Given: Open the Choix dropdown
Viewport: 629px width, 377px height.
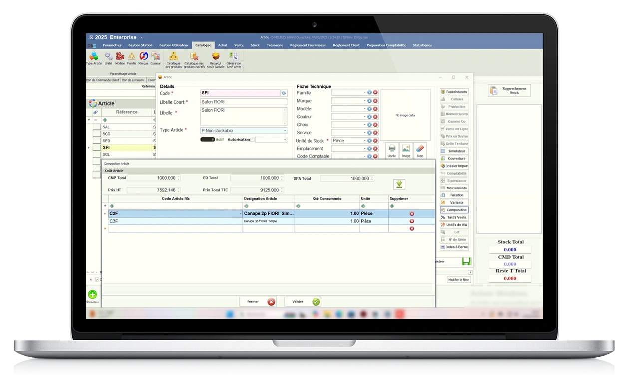Looking at the screenshot, I should pos(365,125).
